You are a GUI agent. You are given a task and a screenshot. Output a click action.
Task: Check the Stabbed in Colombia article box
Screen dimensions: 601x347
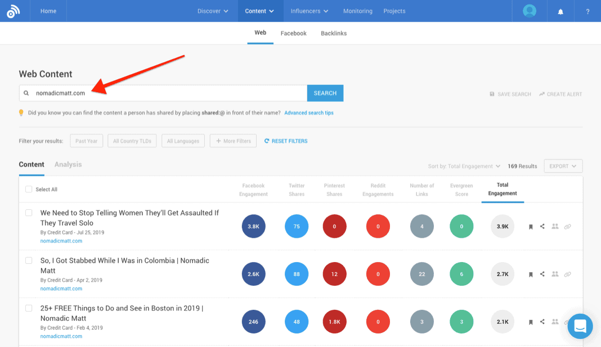tap(29, 260)
